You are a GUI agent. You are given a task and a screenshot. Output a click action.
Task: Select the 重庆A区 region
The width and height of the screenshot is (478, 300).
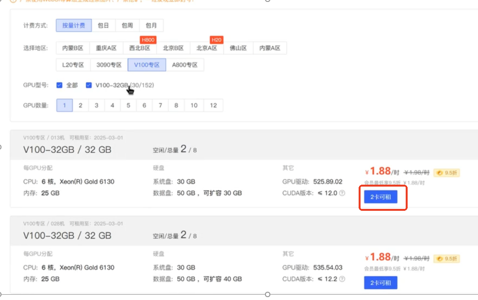click(x=106, y=48)
